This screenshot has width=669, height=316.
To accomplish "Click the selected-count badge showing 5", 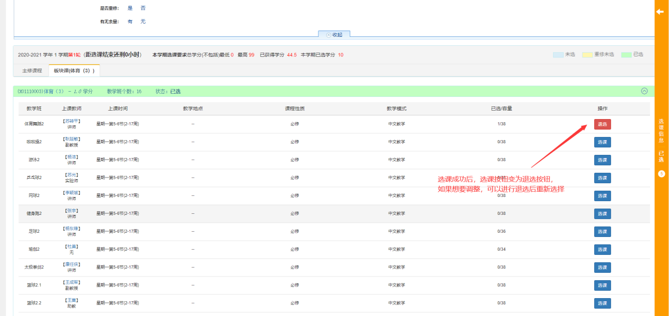I will pyautogui.click(x=661, y=174).
